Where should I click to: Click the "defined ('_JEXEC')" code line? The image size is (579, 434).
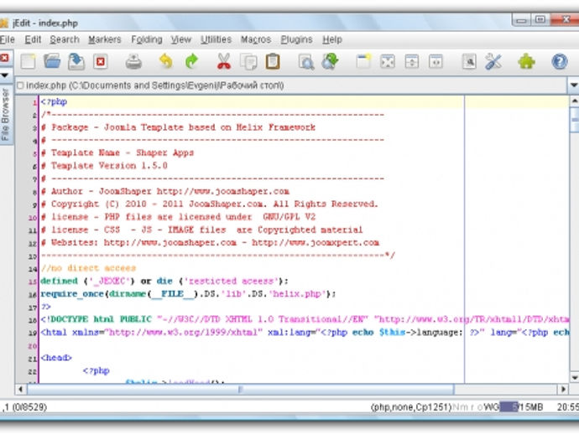(164, 281)
